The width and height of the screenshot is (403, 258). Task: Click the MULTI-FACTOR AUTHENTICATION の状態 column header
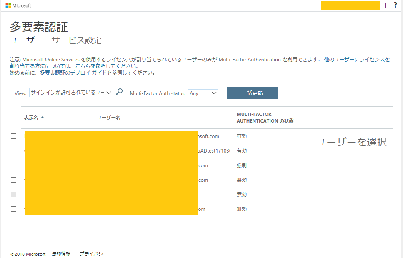pos(265,118)
